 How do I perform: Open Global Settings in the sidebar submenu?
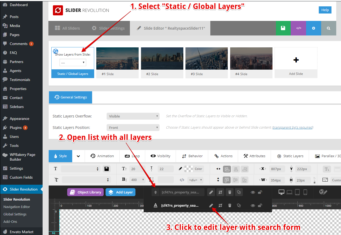(x=15, y=214)
